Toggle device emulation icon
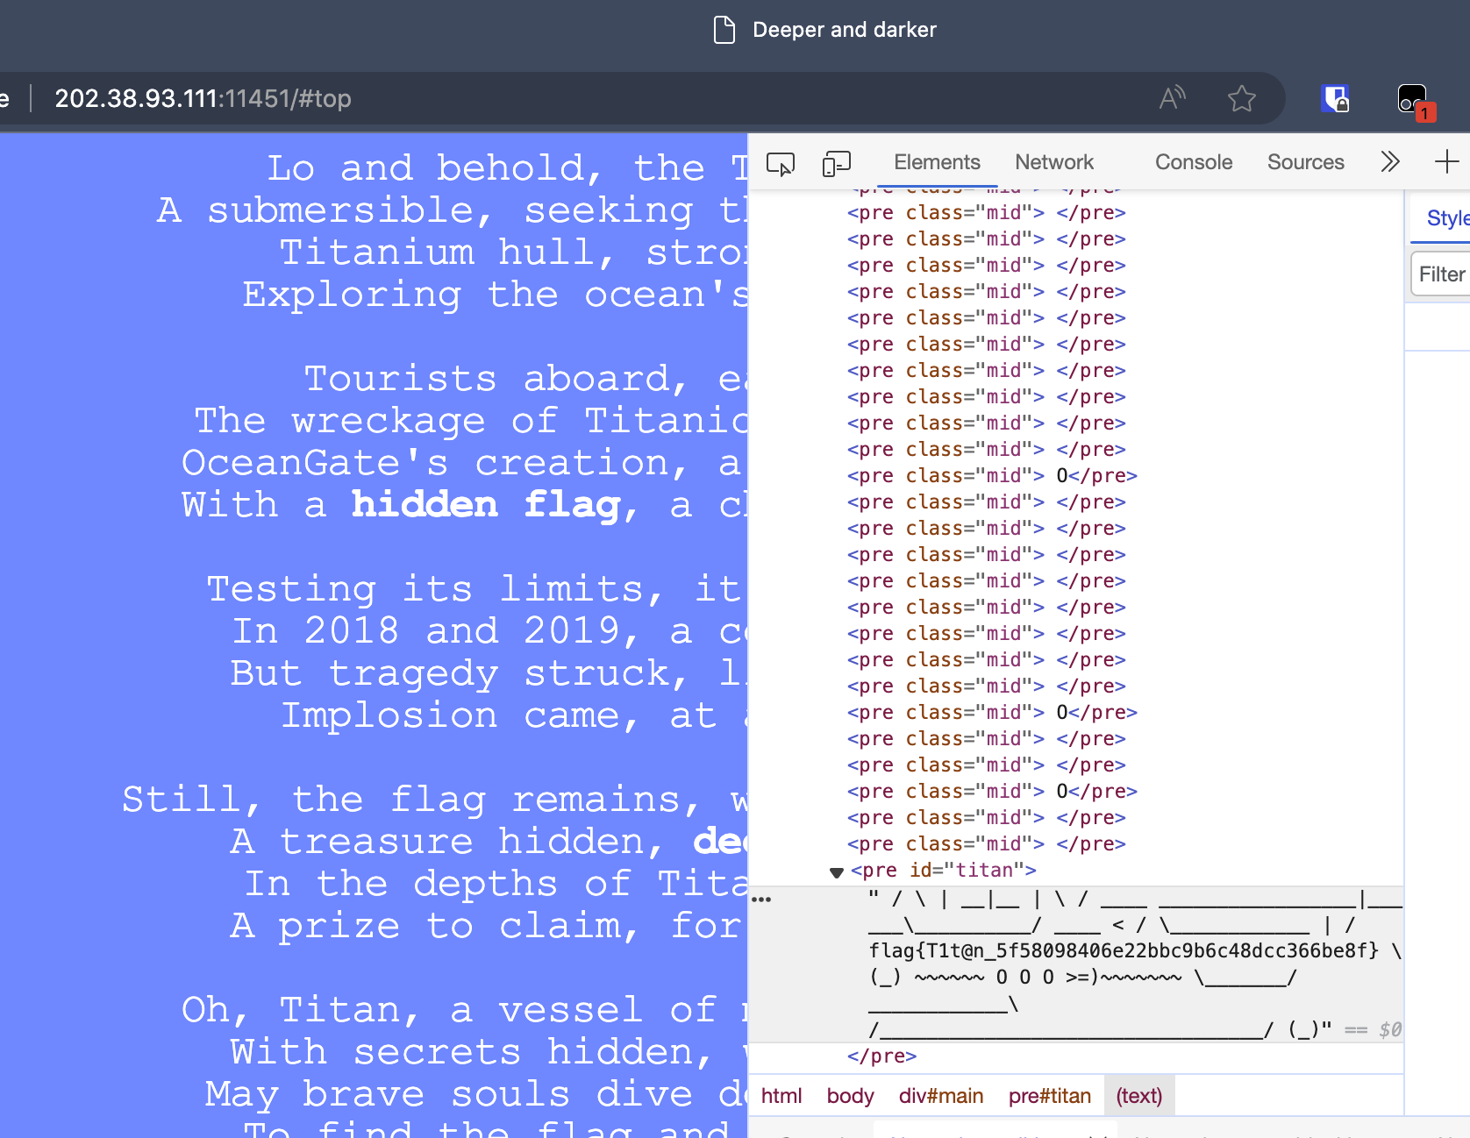The height and width of the screenshot is (1138, 1470). tap(837, 163)
